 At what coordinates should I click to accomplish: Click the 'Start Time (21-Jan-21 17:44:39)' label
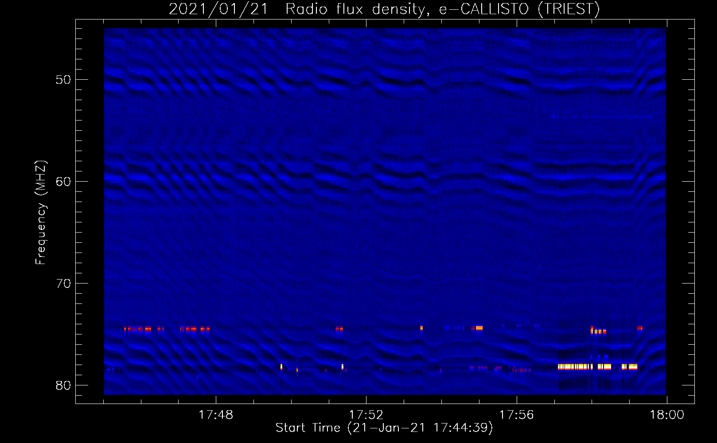384,428
